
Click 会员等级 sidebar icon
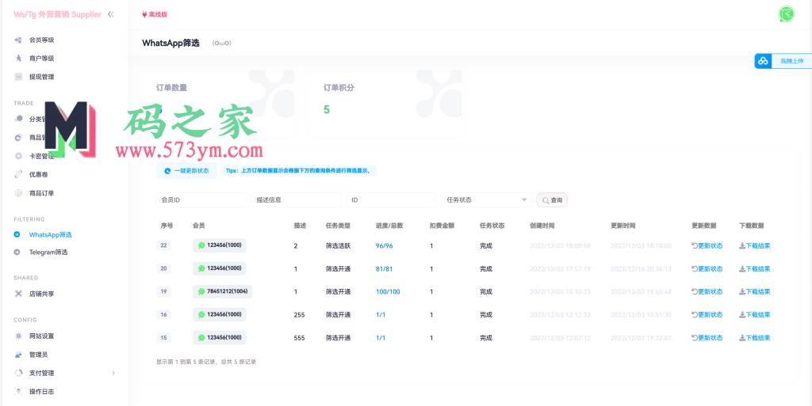18,40
